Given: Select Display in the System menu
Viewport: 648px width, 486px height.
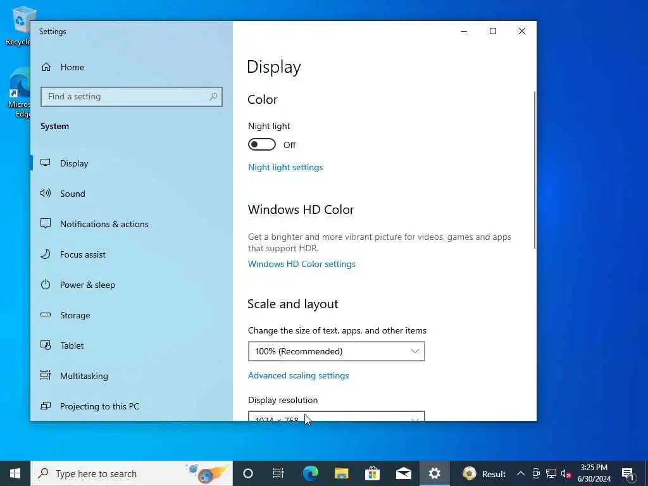Looking at the screenshot, I should pos(132,163).
